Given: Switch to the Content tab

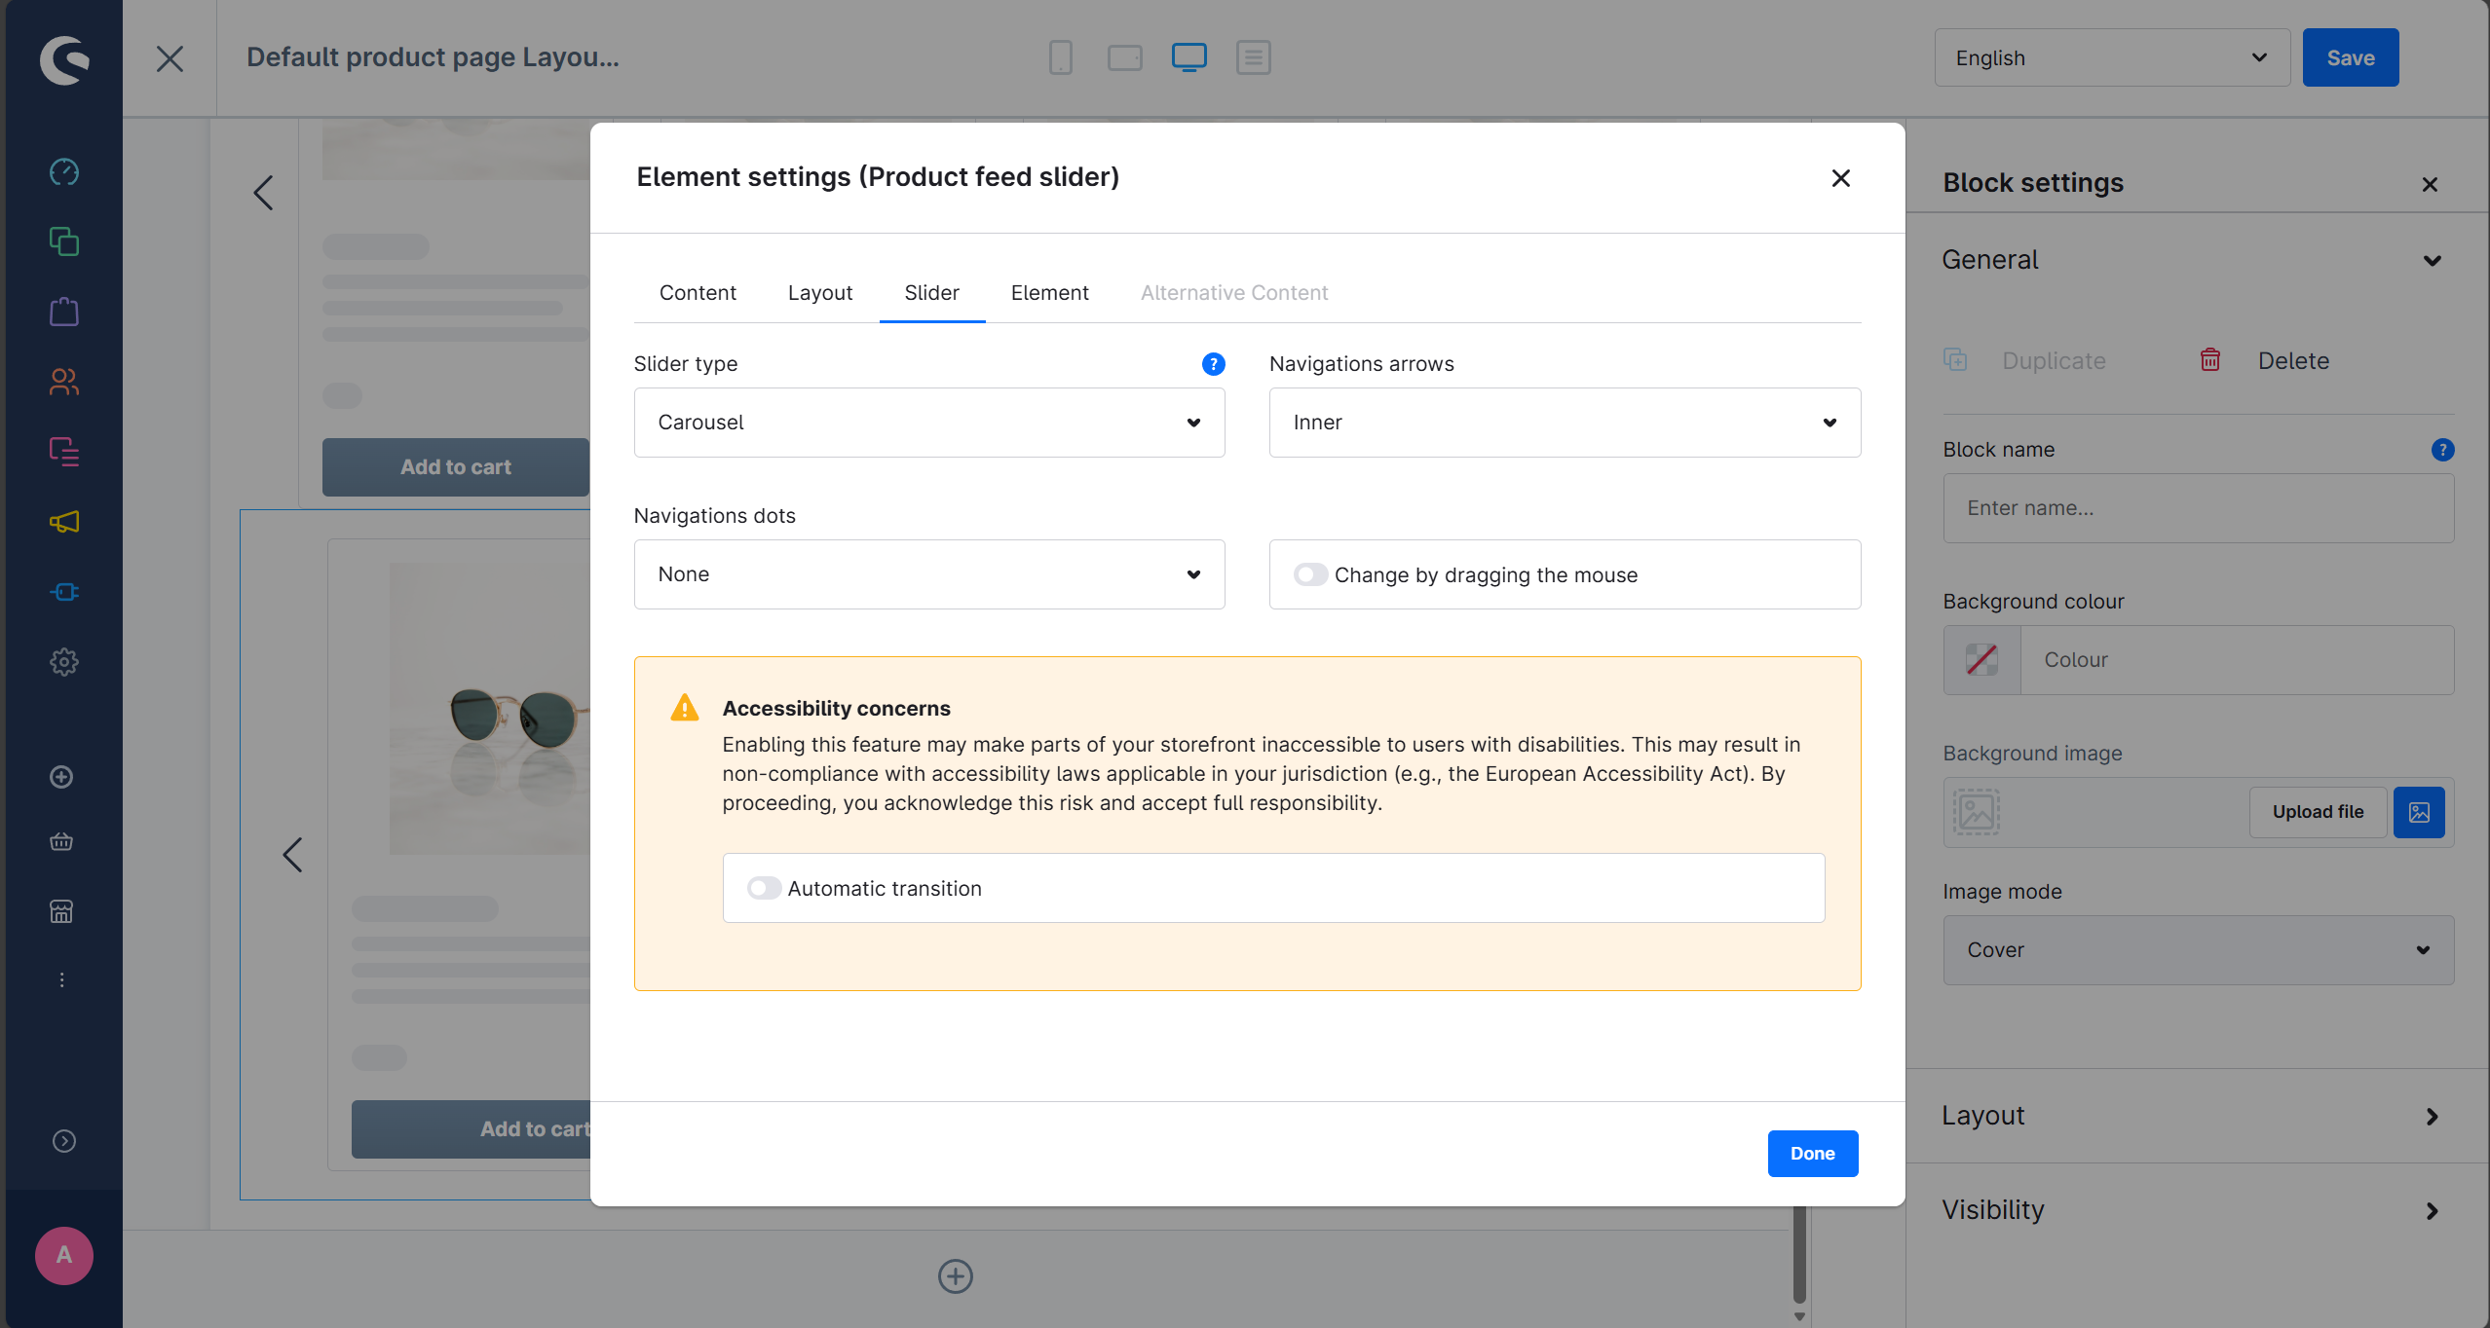Looking at the screenshot, I should pos(698,293).
